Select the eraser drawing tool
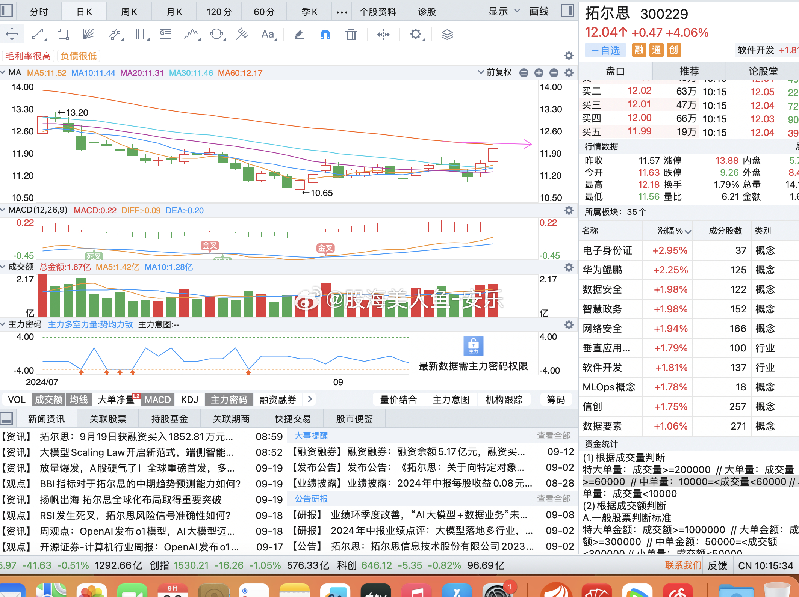The width and height of the screenshot is (799, 597). (x=299, y=35)
